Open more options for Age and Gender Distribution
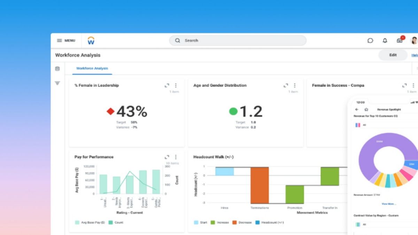 [x=294, y=85]
